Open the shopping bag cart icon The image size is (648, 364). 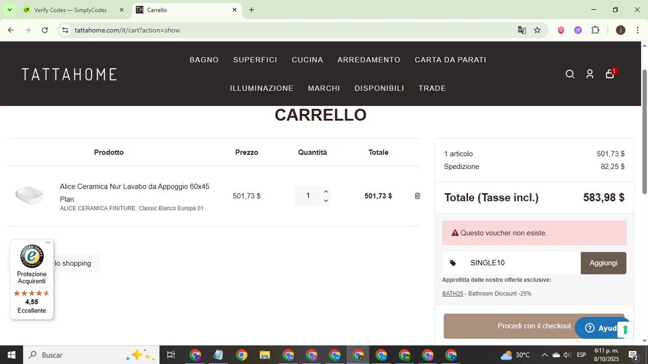click(x=610, y=74)
